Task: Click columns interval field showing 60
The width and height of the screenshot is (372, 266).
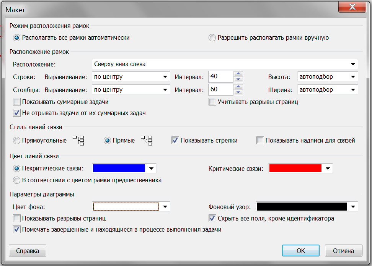Action: click(221, 89)
